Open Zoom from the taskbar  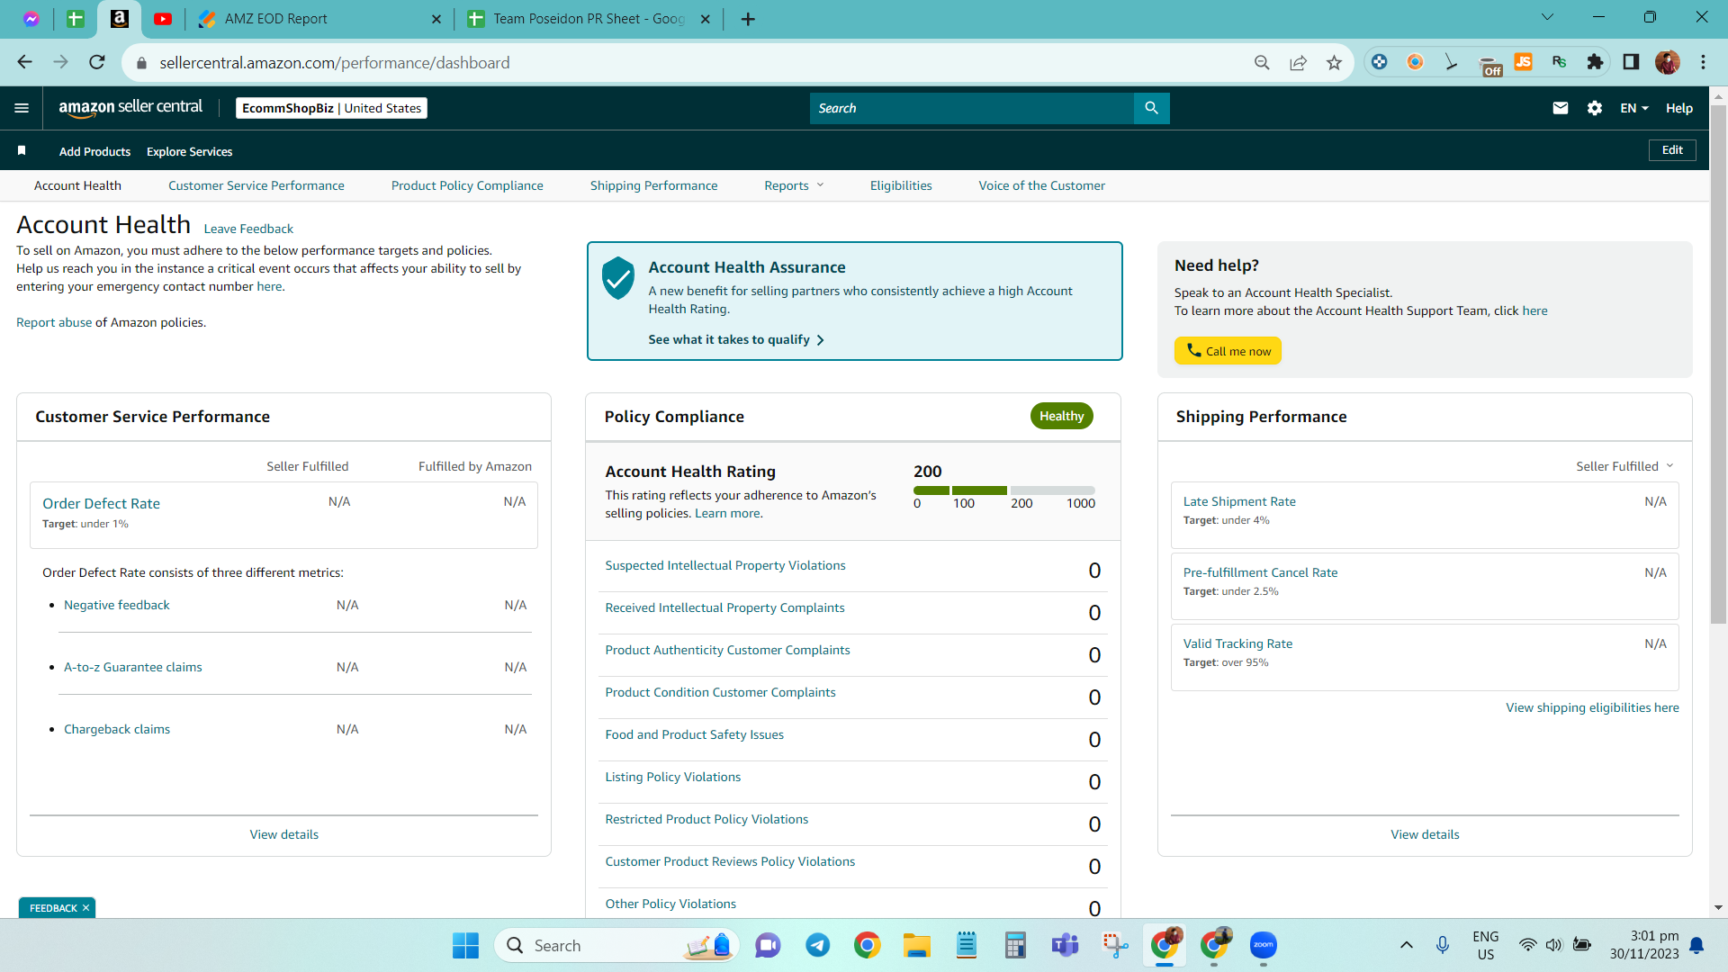pos(1263,945)
